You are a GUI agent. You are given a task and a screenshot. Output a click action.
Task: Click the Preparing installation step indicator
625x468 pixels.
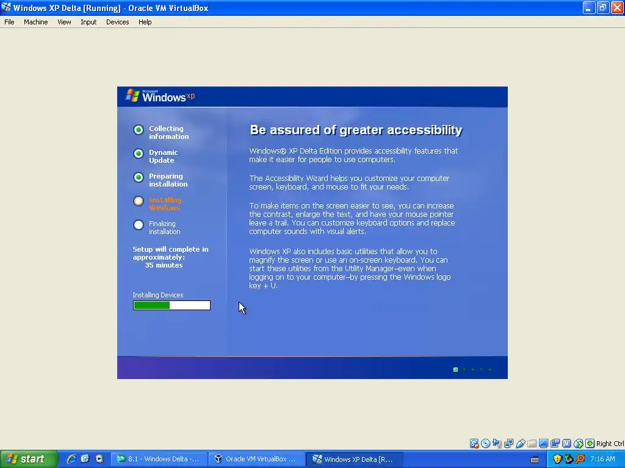139,177
